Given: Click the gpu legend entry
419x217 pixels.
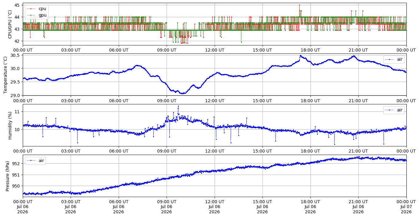Looking at the screenshot, I should [36, 15].
